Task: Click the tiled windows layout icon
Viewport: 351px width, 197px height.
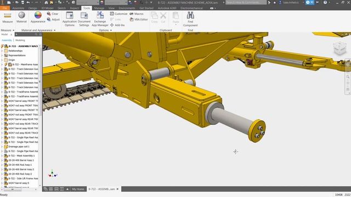Action: point(51,189)
